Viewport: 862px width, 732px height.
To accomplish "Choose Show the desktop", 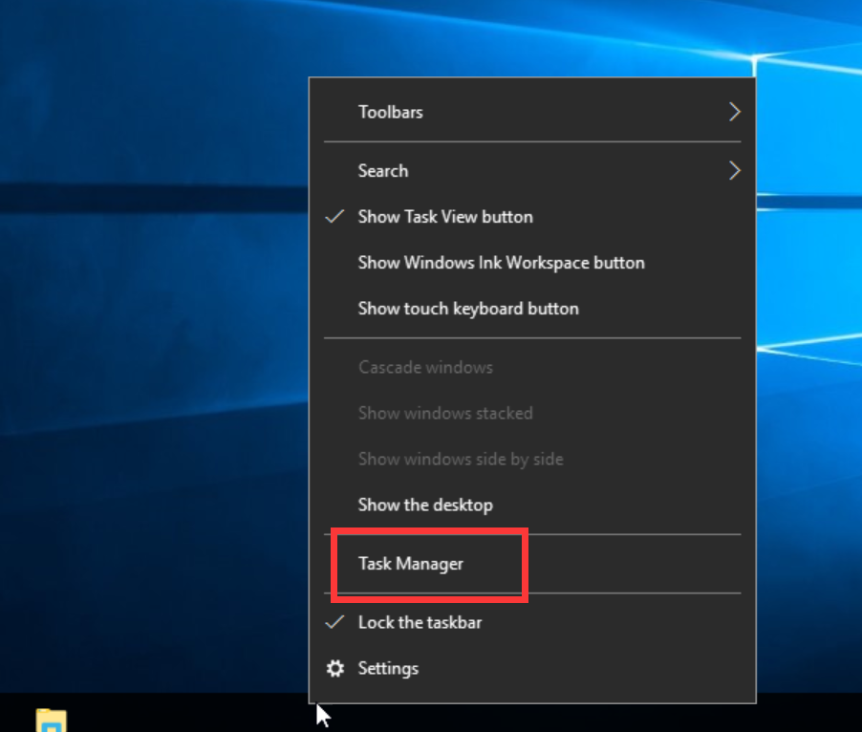I will pos(532,505).
